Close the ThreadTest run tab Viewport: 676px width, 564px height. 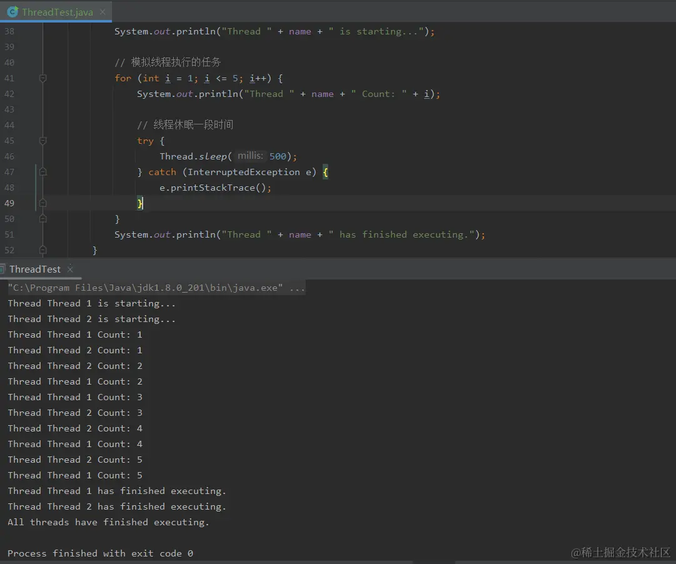[x=70, y=269]
